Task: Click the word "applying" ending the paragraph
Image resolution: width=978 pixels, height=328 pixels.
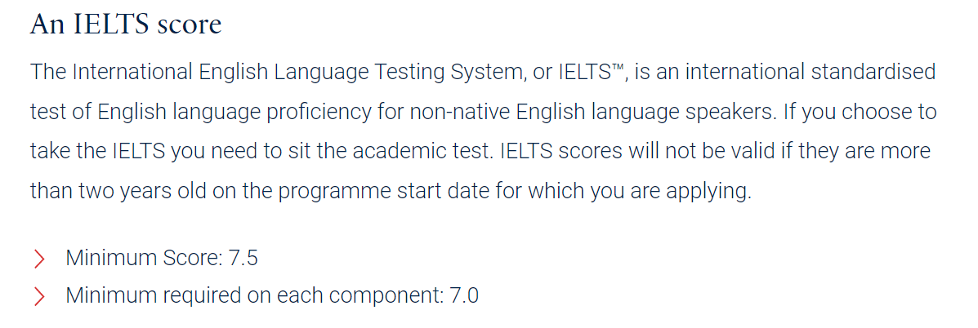Action: (708, 192)
